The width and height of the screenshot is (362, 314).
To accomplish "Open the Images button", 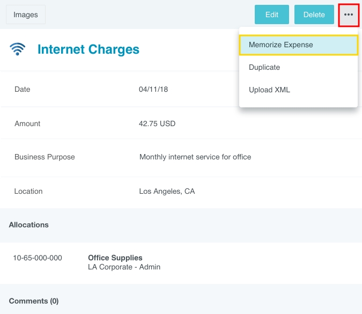I will 26,14.
